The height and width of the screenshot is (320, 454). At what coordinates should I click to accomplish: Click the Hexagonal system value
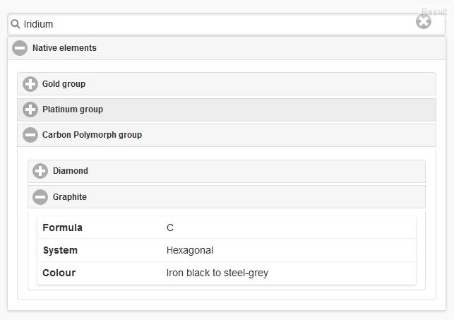190,250
